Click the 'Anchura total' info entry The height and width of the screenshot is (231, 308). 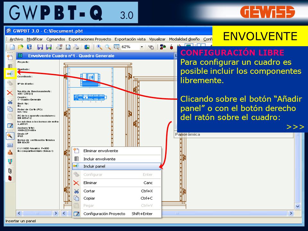coord(27,129)
